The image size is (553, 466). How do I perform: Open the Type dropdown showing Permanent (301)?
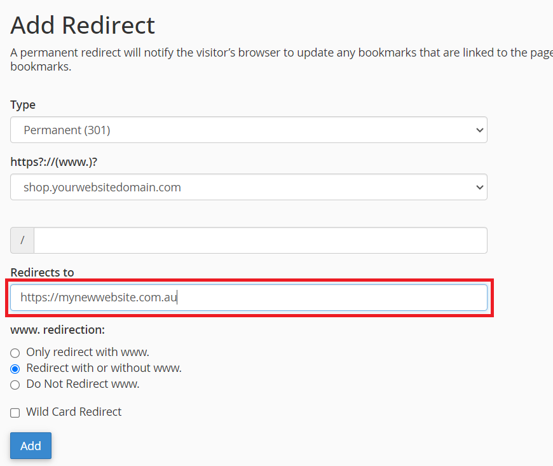click(248, 130)
